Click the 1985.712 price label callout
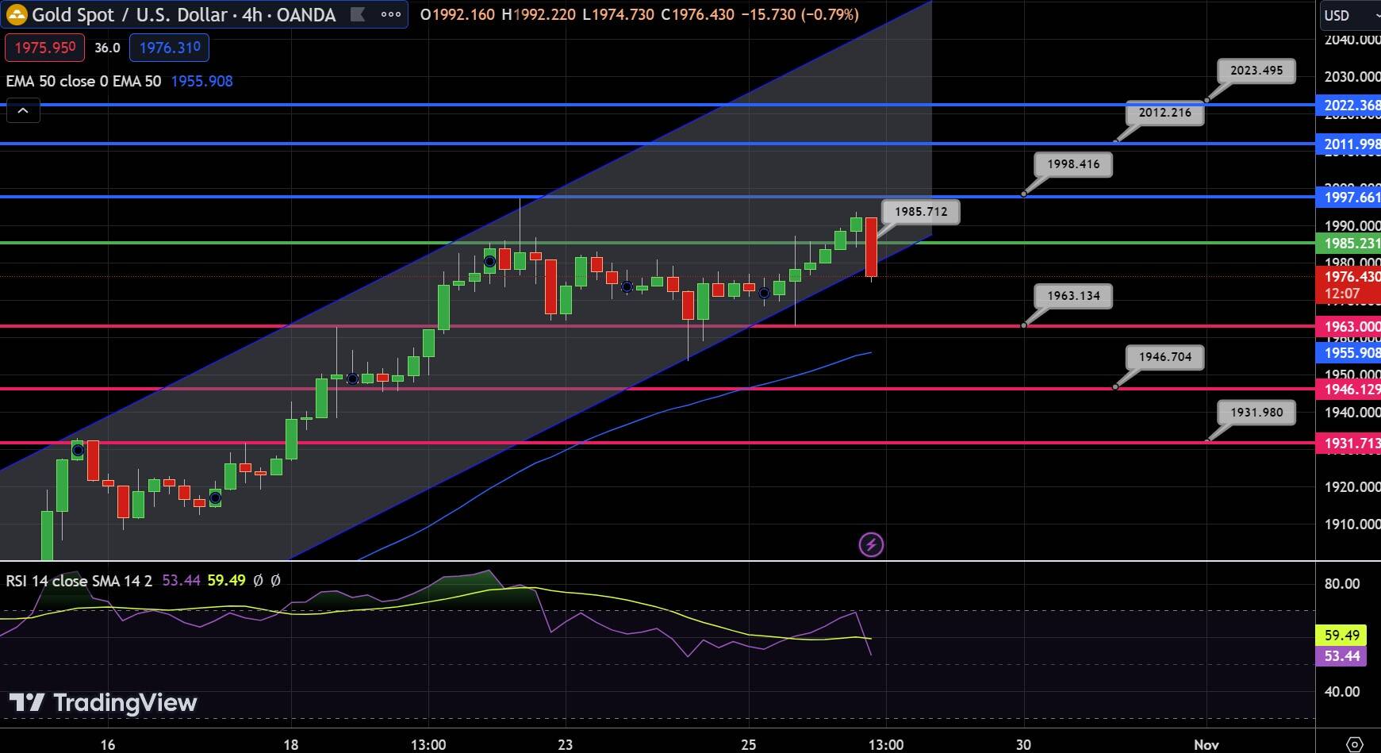 [920, 212]
